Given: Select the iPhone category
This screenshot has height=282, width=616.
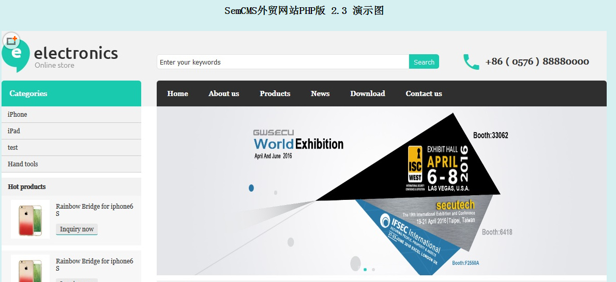Looking at the screenshot, I should click(x=71, y=115).
